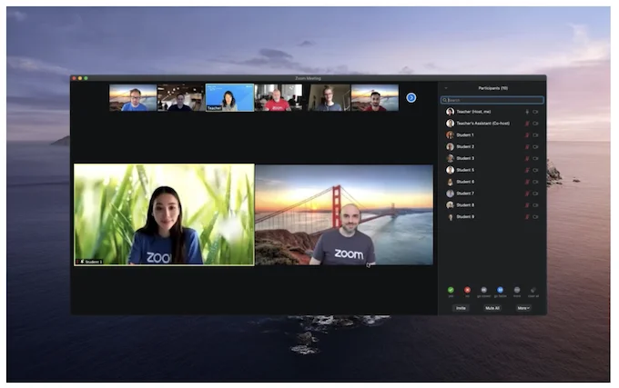
Task: Click Student 9's camera icon
Action: coord(535,216)
